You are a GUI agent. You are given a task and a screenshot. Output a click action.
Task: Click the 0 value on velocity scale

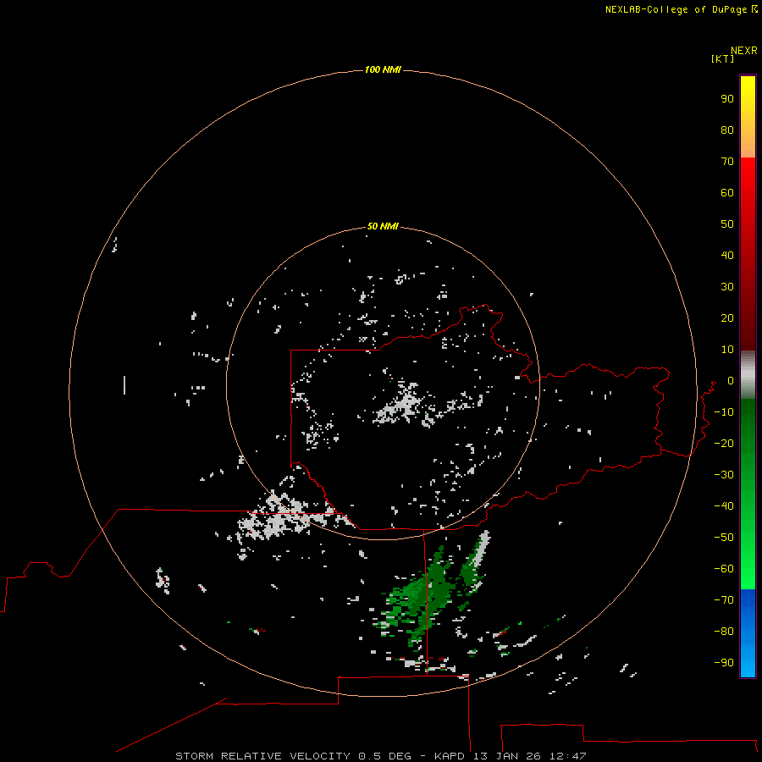coord(731,381)
